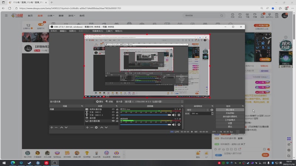This screenshot has width=296, height=166.
Task: Click the 停止推流 button
Action: click(x=230, y=110)
